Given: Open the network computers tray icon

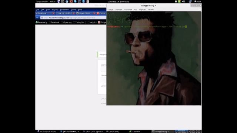Looking at the screenshot, I should coord(190,1).
